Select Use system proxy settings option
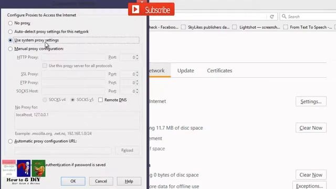336x189 pixels. 10,40
